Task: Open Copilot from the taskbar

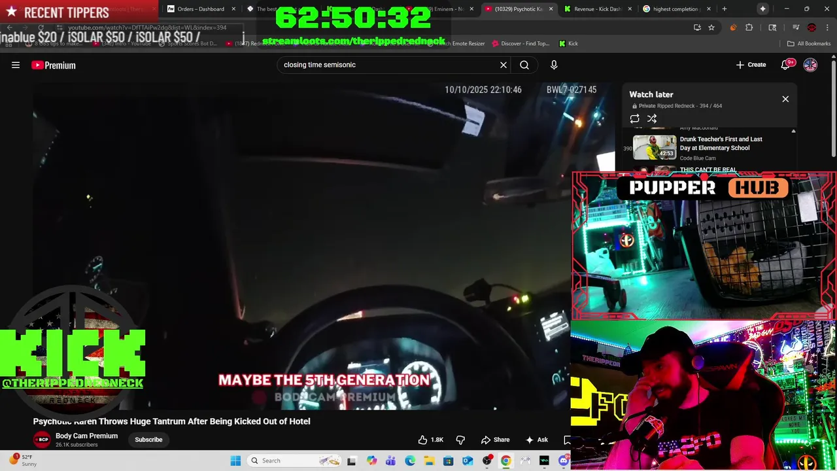Action: 371,461
